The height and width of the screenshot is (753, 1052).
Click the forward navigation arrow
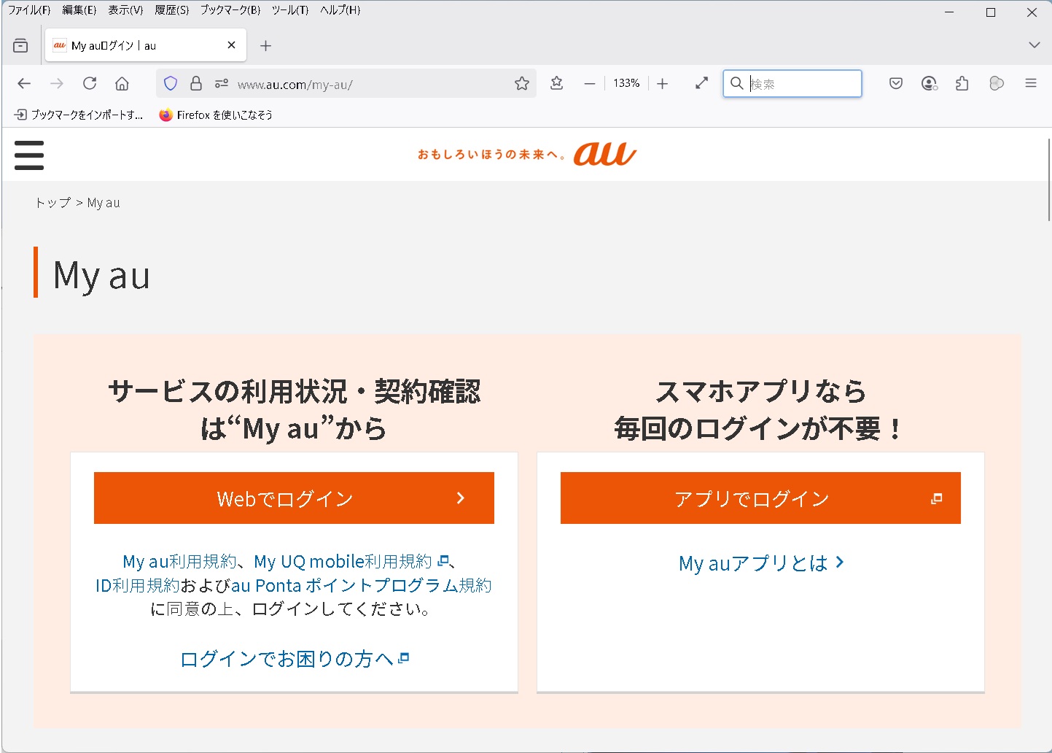[x=57, y=83]
